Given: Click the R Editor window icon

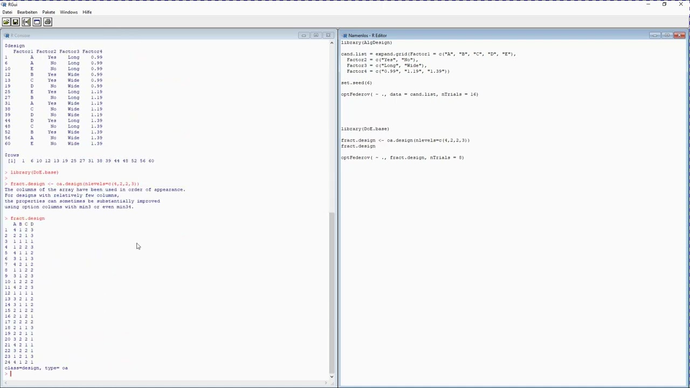Looking at the screenshot, I should (345, 36).
